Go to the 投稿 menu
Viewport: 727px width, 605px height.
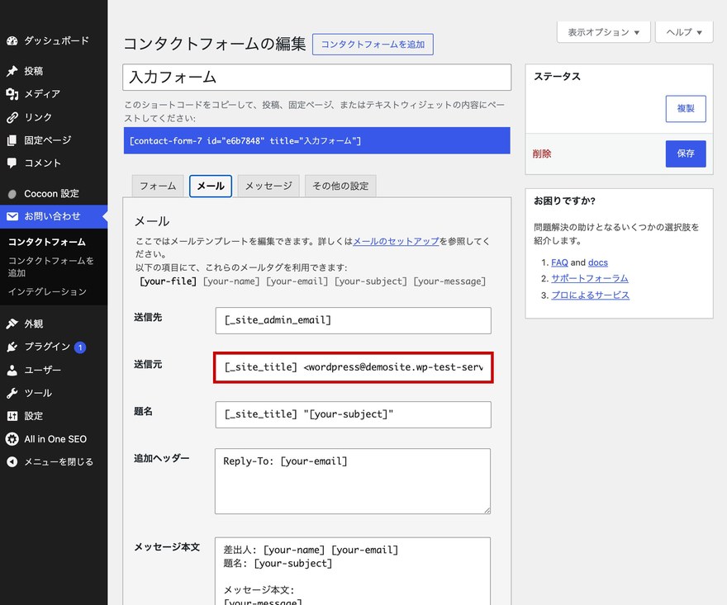(x=54, y=71)
